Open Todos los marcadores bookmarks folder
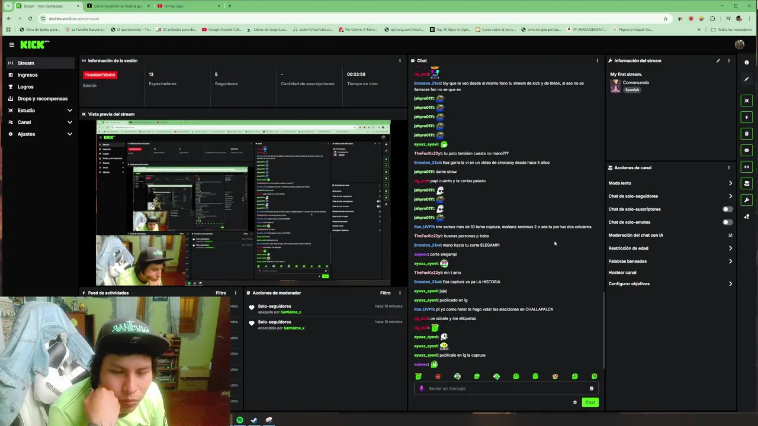This screenshot has width=758, height=426. pos(731,29)
